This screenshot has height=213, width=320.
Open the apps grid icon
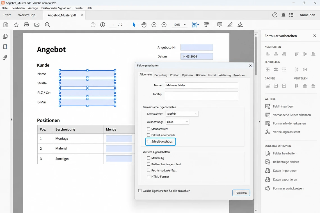[291, 15]
